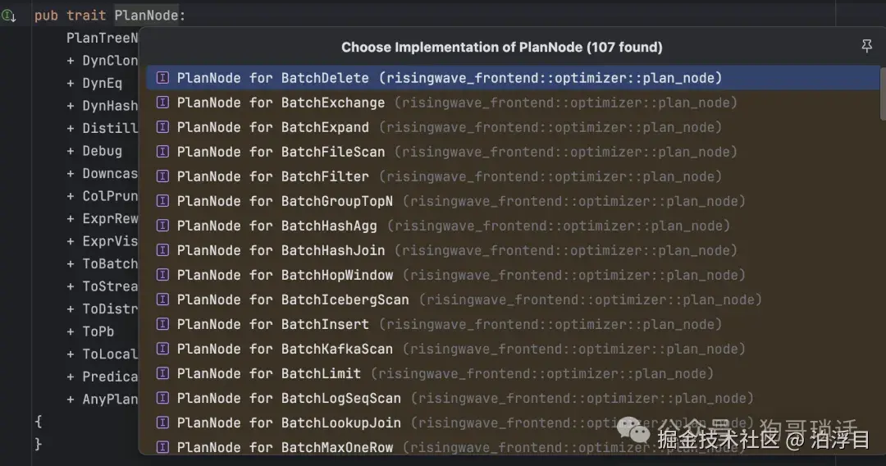Click the implementations gutter icon beside PlanNode trait
886x466 pixels.
[9, 16]
